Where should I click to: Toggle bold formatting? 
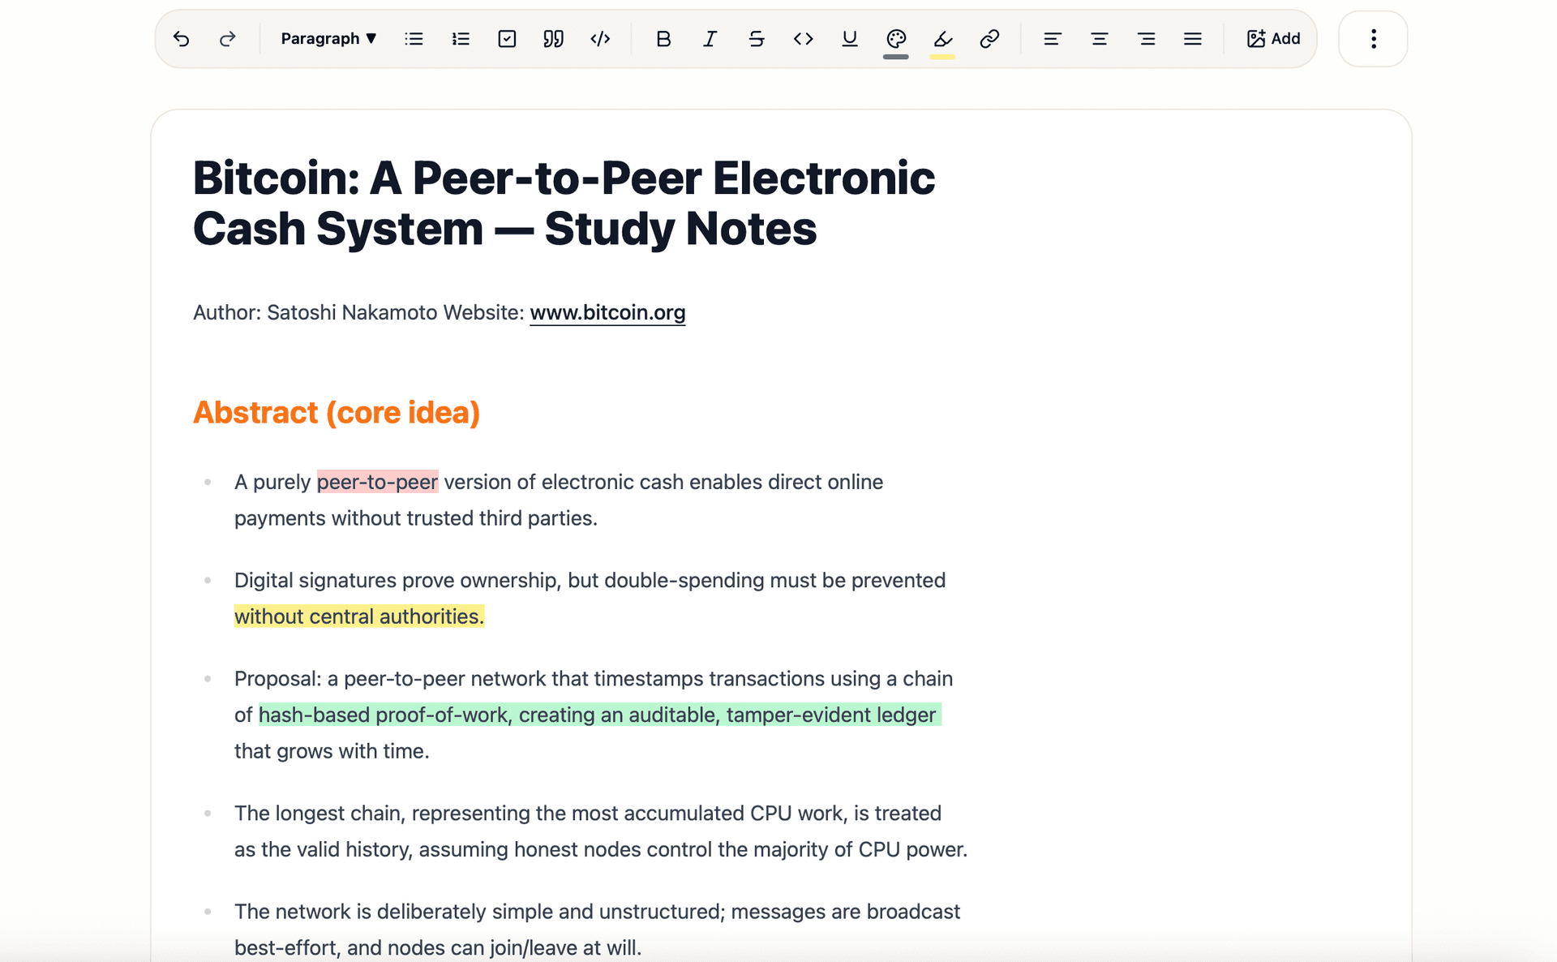tap(663, 38)
